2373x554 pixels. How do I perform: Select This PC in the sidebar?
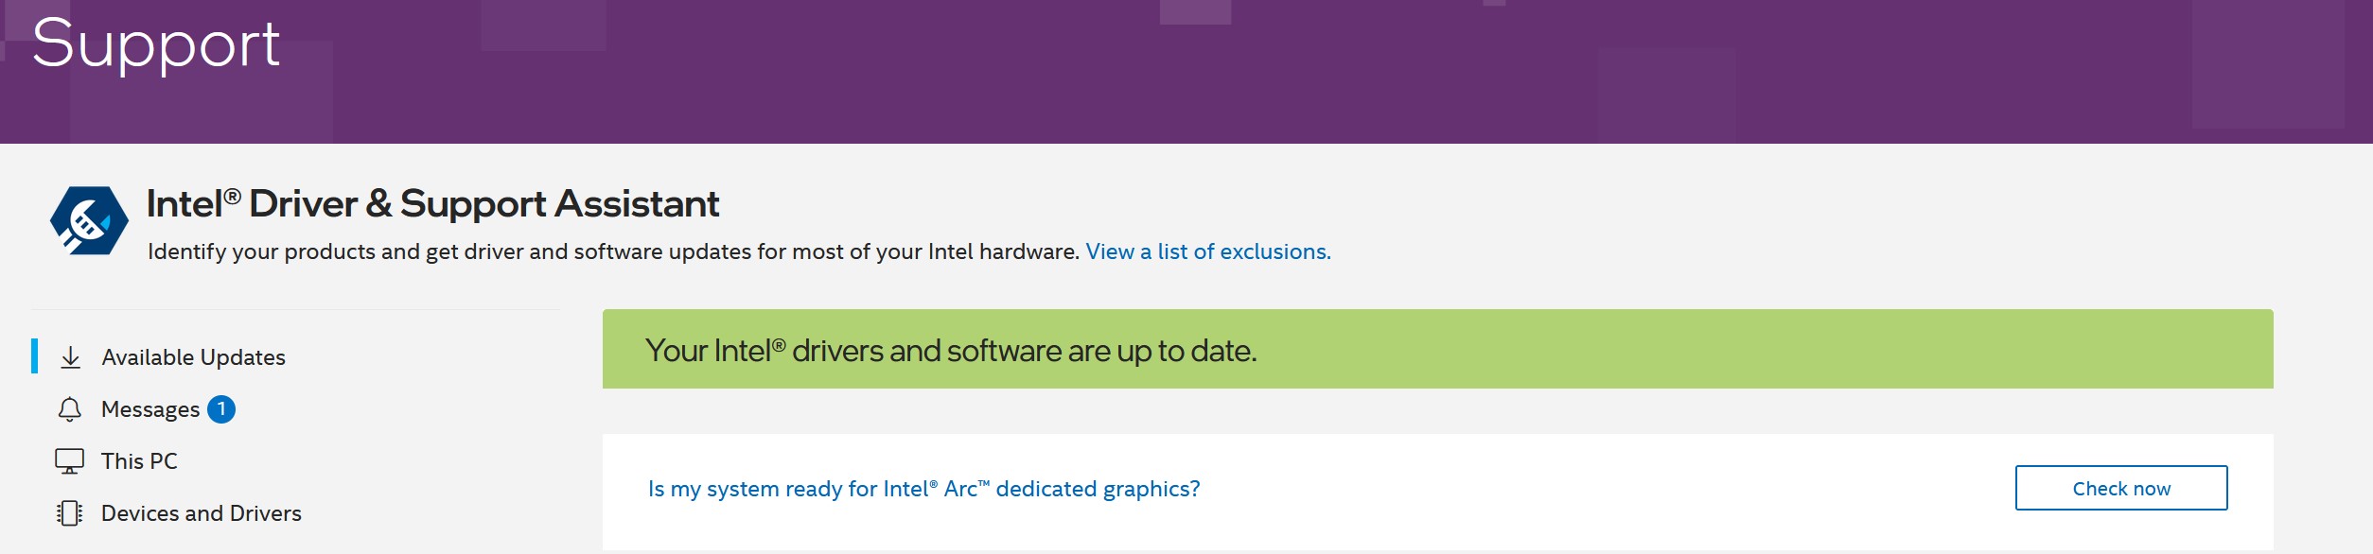click(140, 461)
